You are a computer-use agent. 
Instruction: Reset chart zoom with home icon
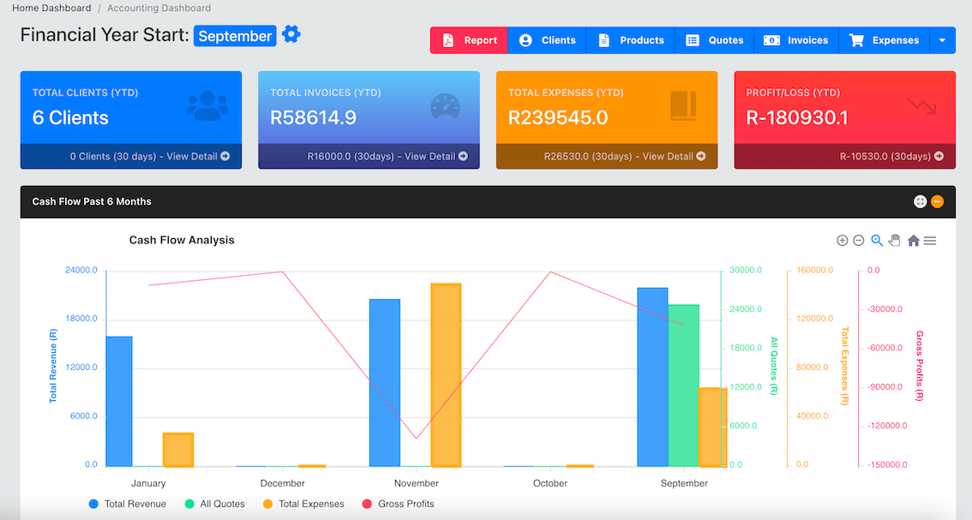[x=913, y=241]
